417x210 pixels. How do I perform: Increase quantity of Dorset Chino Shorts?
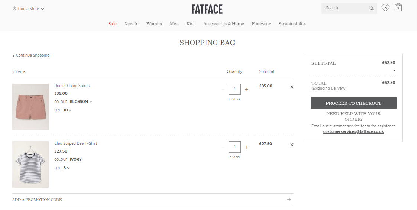point(246,89)
